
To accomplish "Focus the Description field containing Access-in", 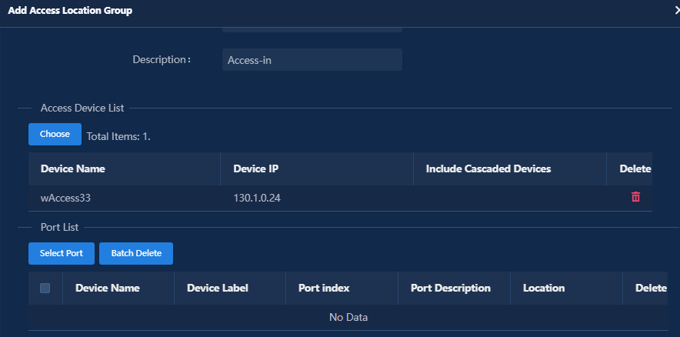I will (312, 60).
